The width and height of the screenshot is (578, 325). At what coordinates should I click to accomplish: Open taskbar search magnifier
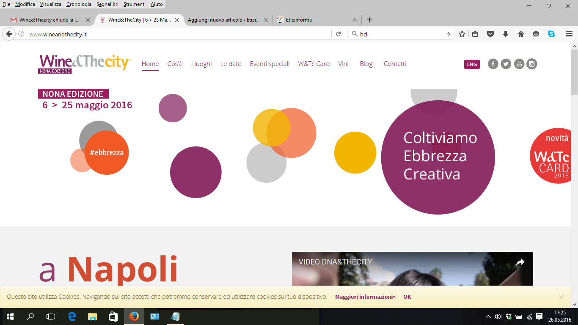point(30,317)
